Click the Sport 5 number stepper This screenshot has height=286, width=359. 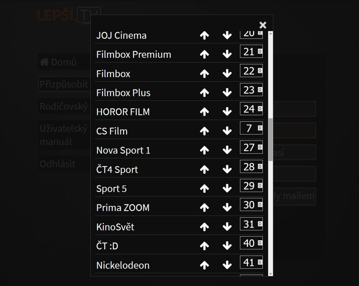click(x=260, y=186)
